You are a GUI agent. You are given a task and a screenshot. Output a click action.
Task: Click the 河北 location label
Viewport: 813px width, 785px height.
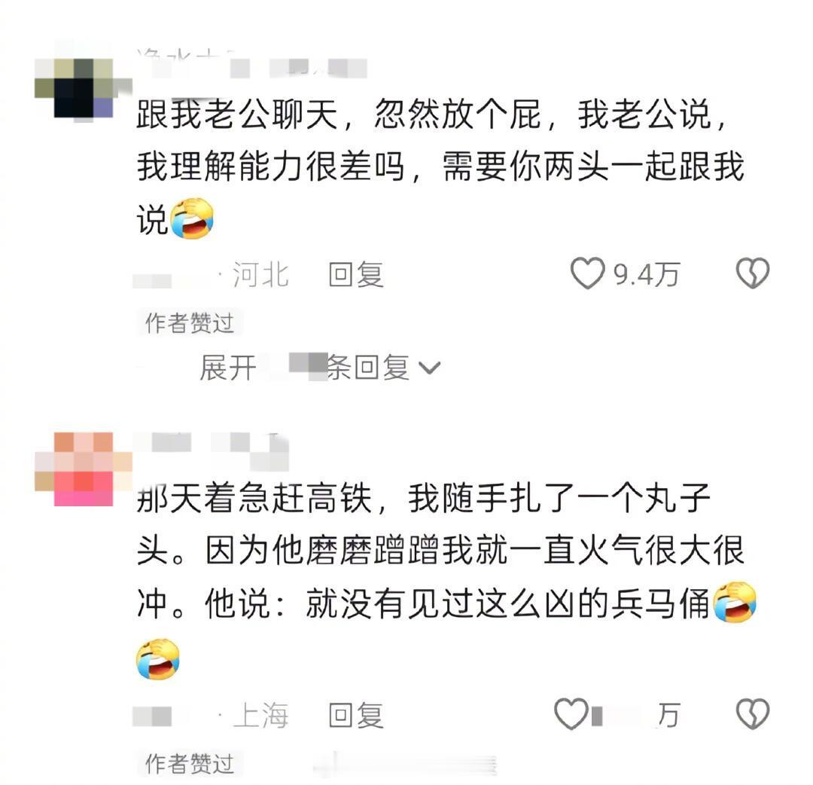pyautogui.click(x=260, y=274)
